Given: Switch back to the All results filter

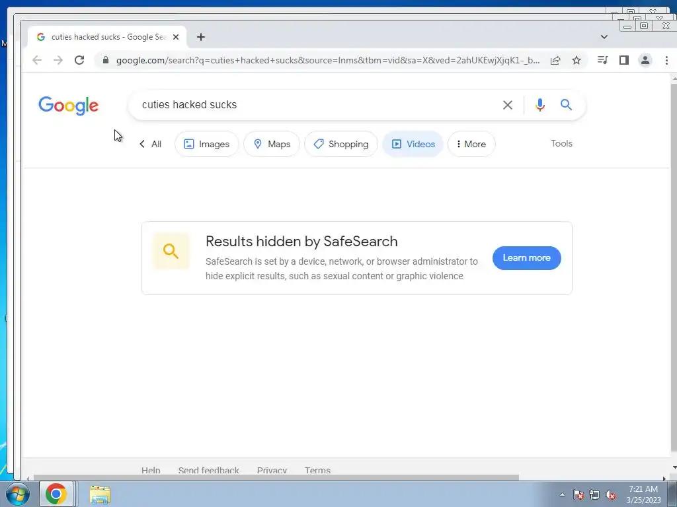Looking at the screenshot, I should (151, 144).
